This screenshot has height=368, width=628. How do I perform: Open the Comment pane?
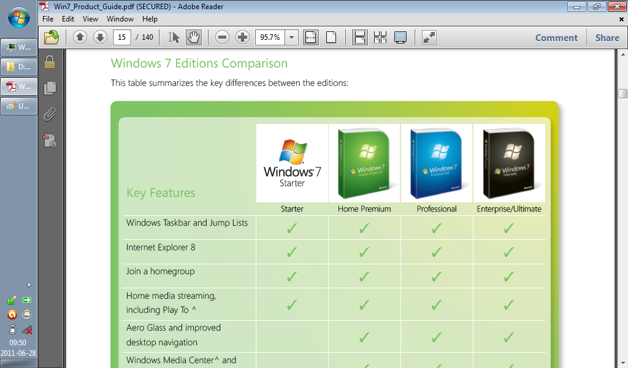tap(556, 37)
